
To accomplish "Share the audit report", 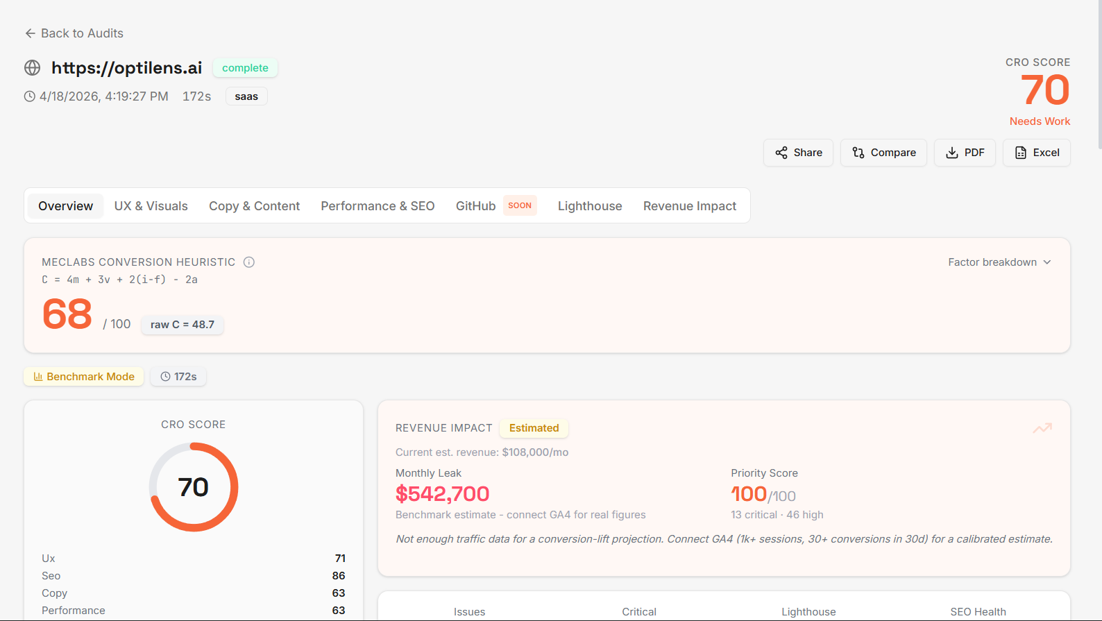I will [798, 153].
